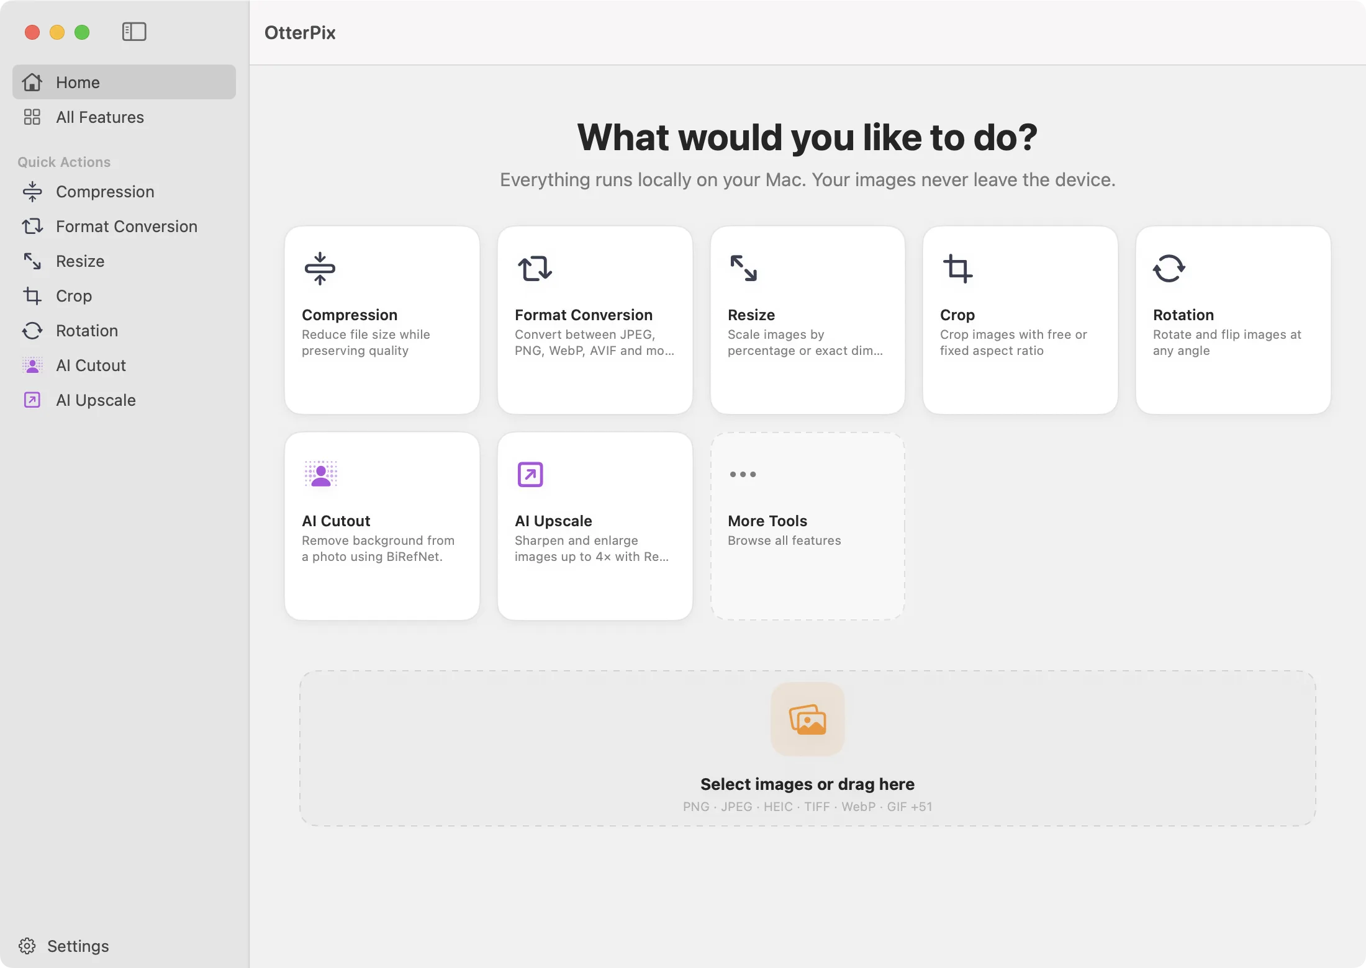Click the All Features grid icon

32,117
